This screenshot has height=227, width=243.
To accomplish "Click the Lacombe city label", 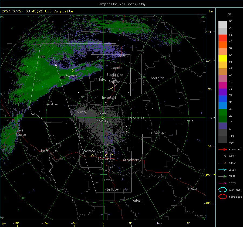I will point(116,68).
